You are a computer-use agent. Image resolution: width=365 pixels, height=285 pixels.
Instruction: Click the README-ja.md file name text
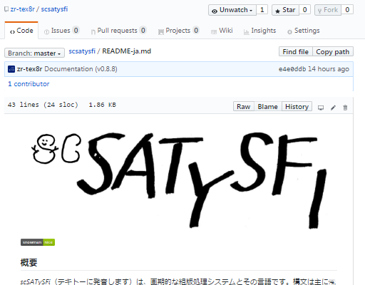point(127,51)
